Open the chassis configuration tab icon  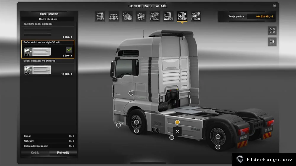(114, 16)
